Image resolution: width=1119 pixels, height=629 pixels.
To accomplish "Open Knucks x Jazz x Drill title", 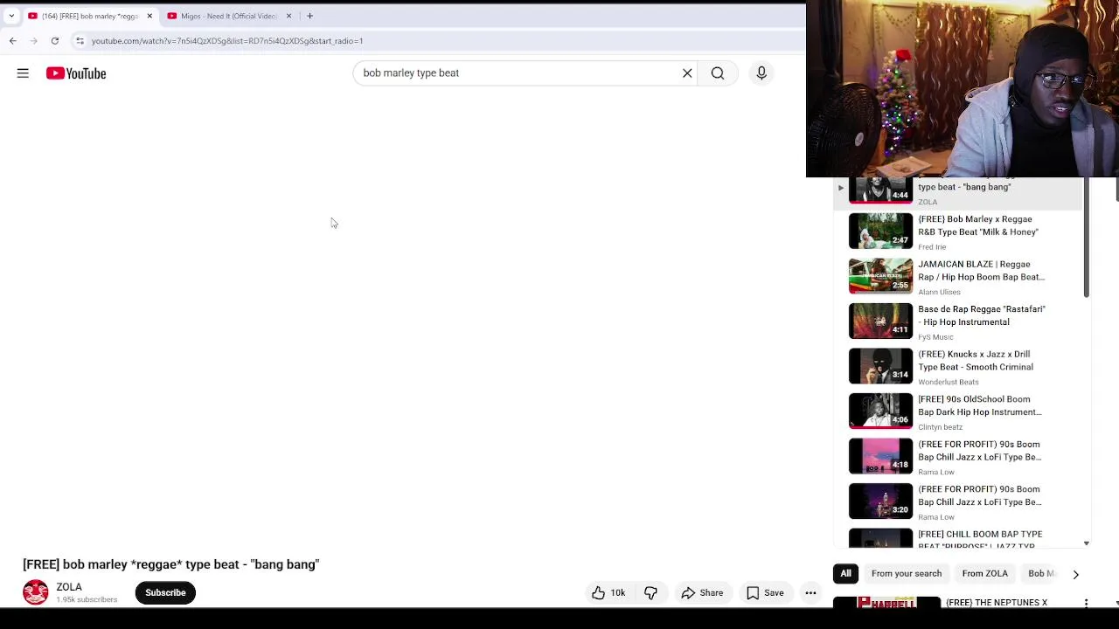I will (x=976, y=361).
